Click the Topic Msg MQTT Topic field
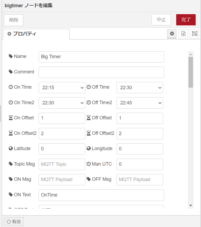The width and height of the screenshot is (201, 227). (62, 164)
